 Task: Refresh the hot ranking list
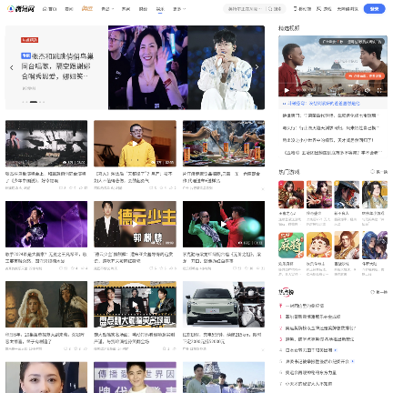pos(378,292)
